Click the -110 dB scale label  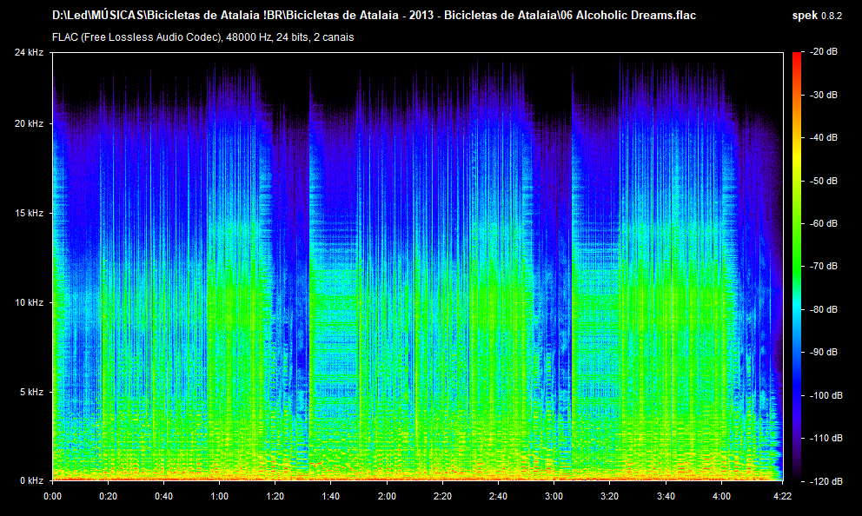(x=826, y=438)
